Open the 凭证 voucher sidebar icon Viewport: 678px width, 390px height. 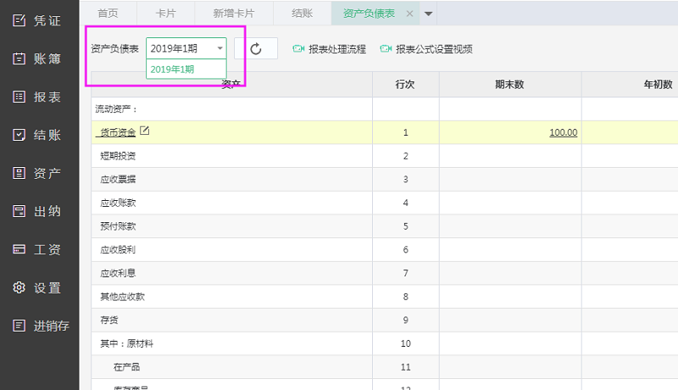(x=19, y=20)
